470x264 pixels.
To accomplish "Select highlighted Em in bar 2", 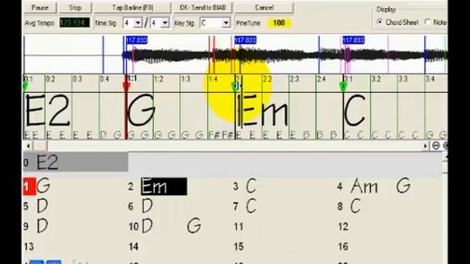I will point(164,186).
